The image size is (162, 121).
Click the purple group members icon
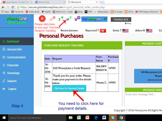point(76,19)
